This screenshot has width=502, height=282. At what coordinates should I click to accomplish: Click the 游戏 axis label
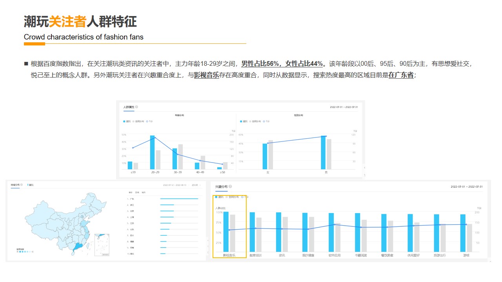pyautogui.click(x=466, y=255)
